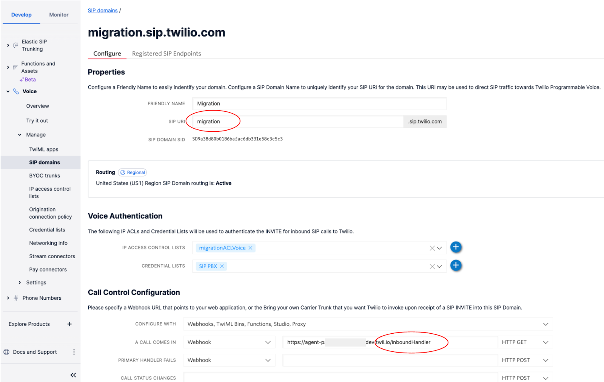Open Networking info page
The height and width of the screenshot is (382, 604).
[48, 243]
